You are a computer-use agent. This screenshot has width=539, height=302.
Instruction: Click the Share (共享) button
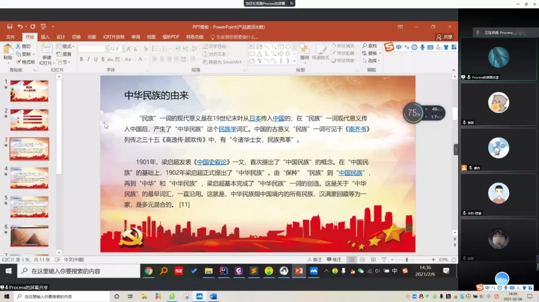pos(445,37)
